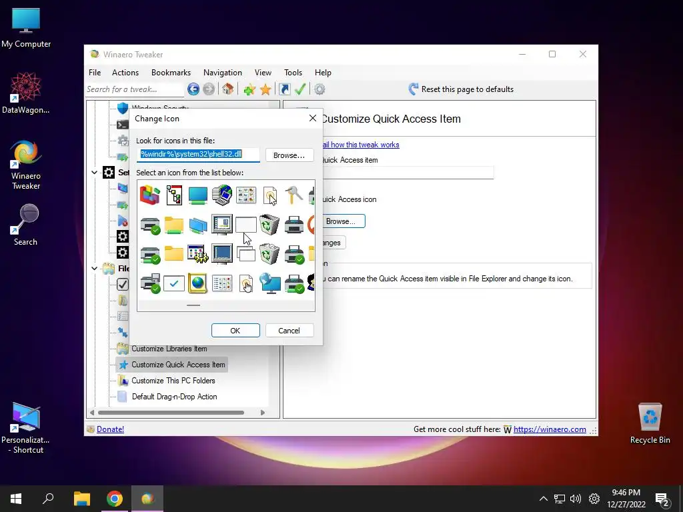Open the Navigation menu
This screenshot has width=683, height=512.
[x=223, y=73]
